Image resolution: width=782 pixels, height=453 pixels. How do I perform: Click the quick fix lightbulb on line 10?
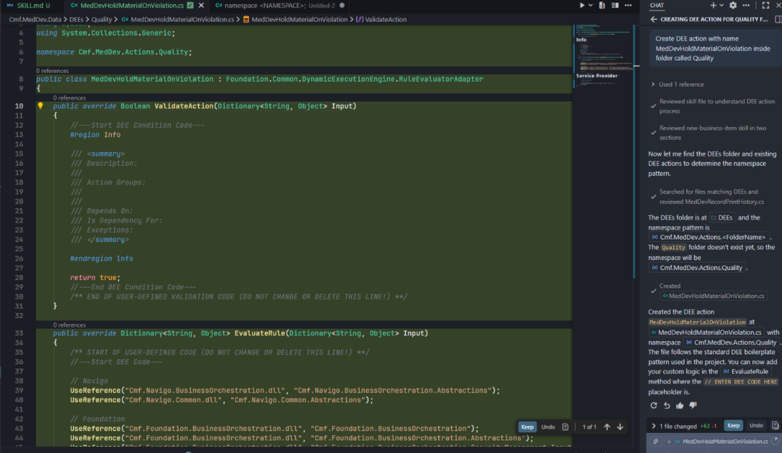[x=41, y=105]
